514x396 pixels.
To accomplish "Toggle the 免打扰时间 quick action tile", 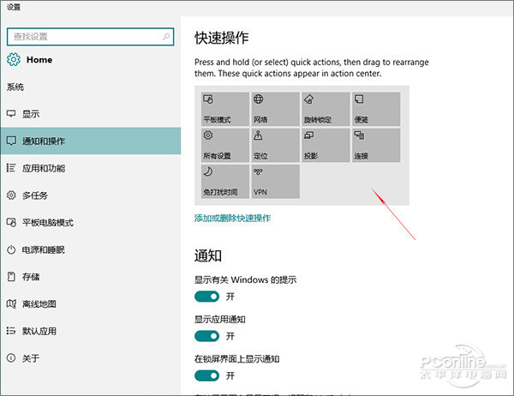I will 225,182.
